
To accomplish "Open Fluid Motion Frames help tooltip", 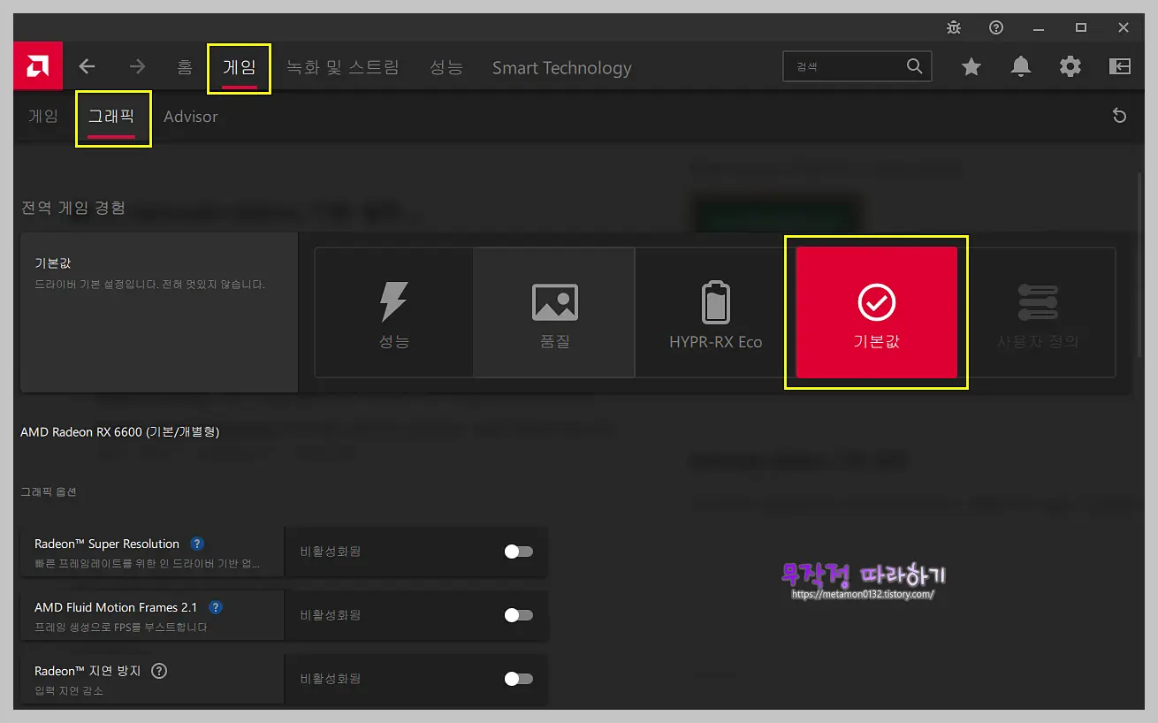I will coord(215,607).
